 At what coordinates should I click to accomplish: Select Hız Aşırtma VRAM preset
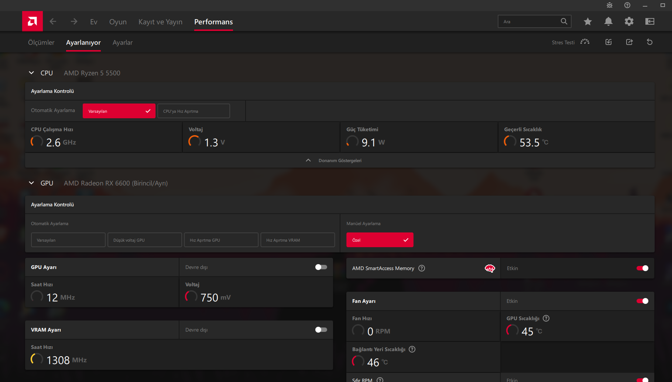point(298,240)
